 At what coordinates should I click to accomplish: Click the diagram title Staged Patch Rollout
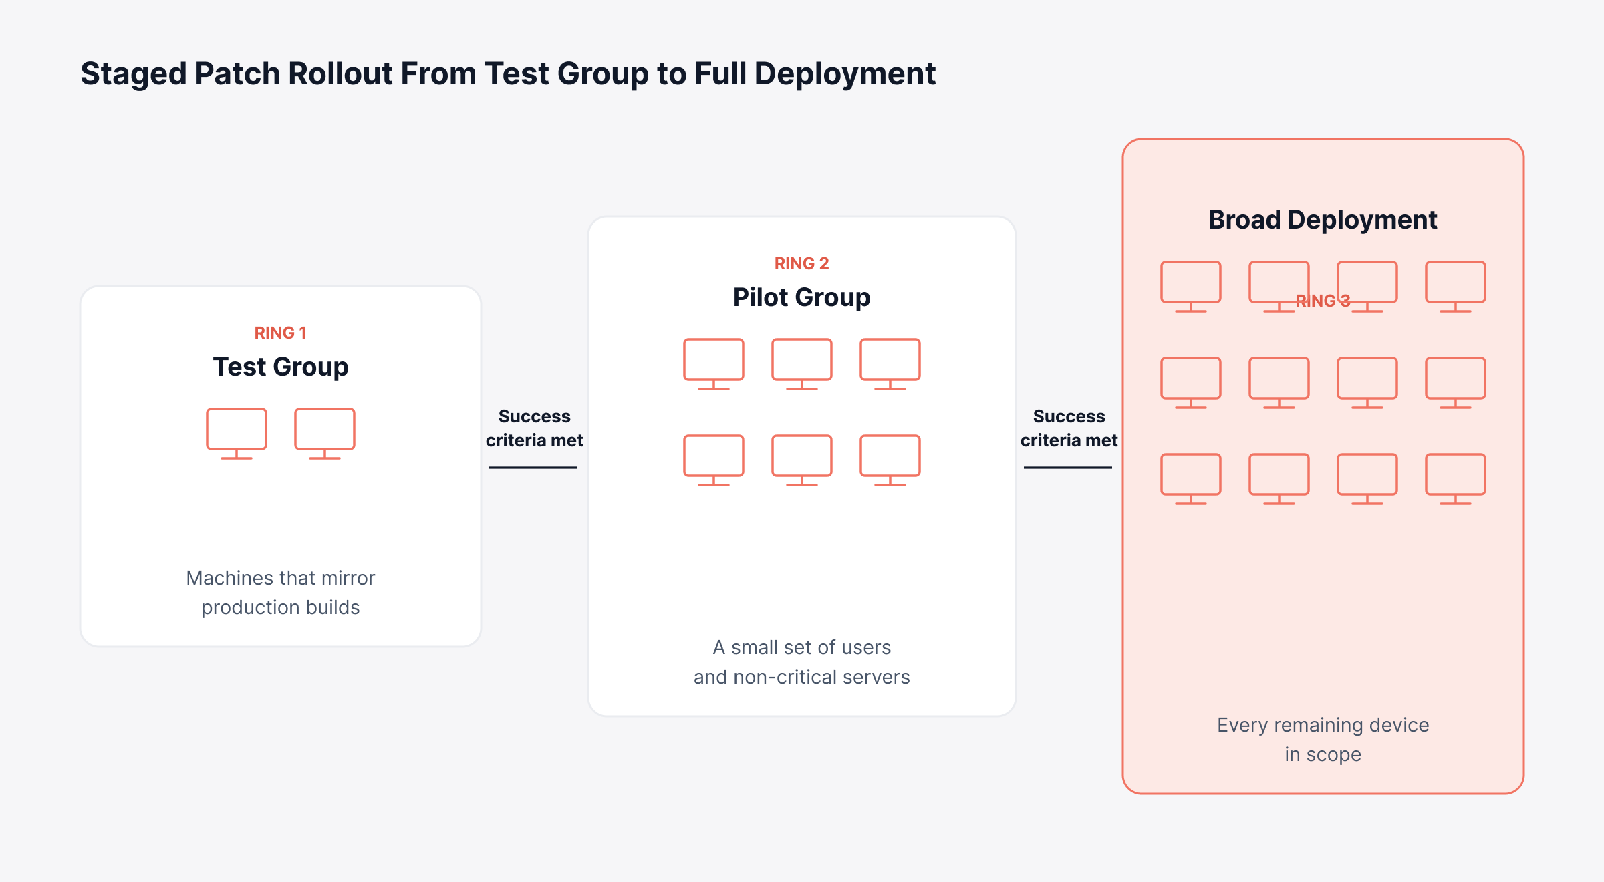click(508, 73)
